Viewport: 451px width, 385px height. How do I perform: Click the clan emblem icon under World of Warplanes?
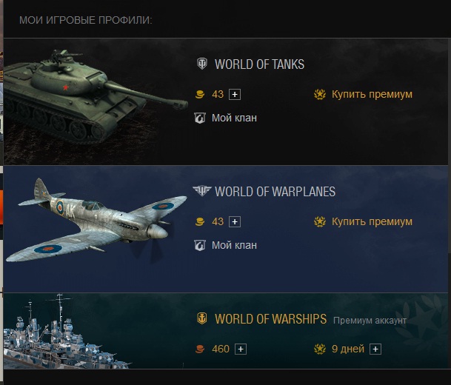200,245
